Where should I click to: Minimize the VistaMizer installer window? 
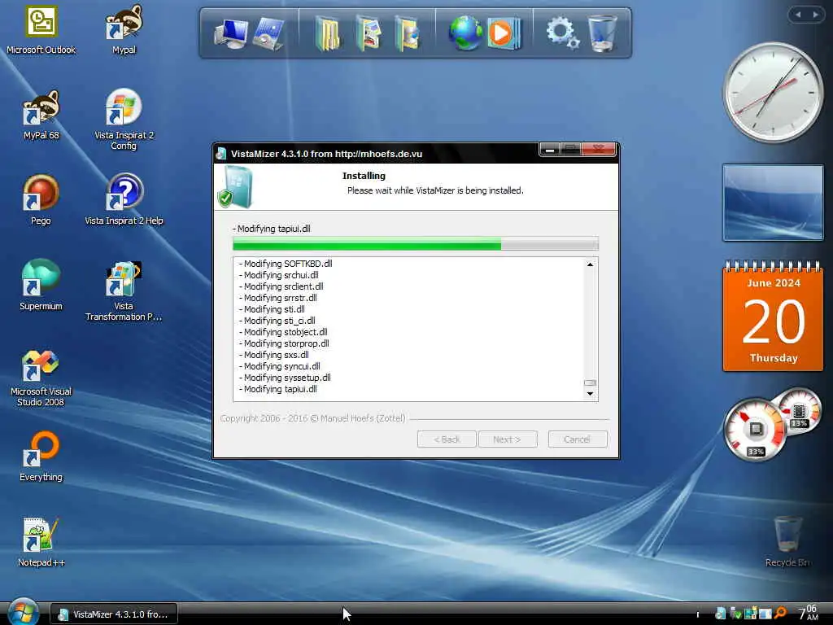click(550, 151)
